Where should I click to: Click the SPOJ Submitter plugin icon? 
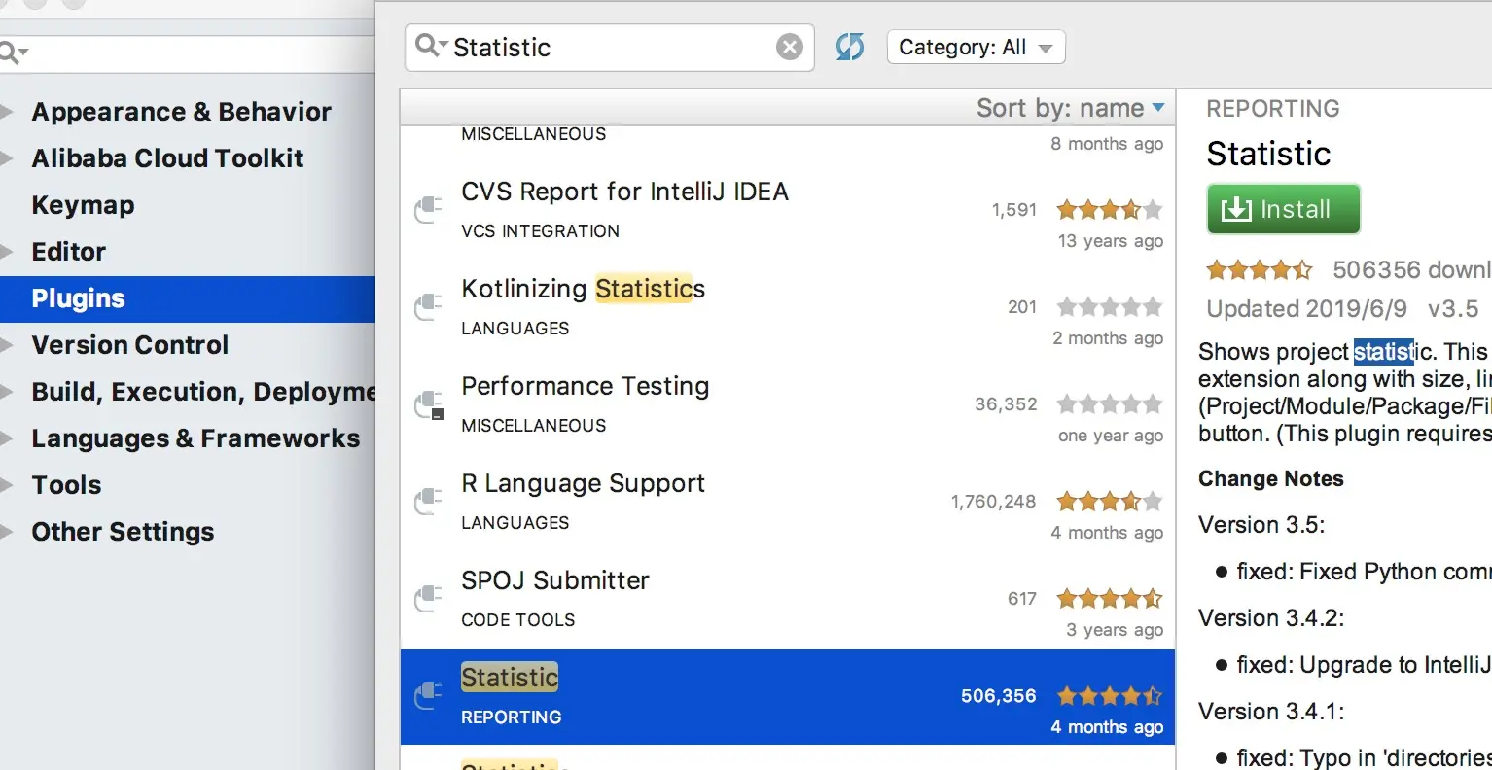(x=428, y=599)
